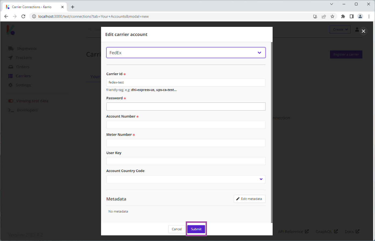Click the Shipments truck icon
The width and height of the screenshot is (375, 241).
(11, 49)
